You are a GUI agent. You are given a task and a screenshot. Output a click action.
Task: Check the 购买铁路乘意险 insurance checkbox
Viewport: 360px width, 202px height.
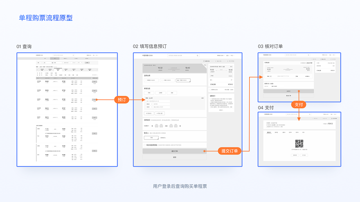pos(144,145)
